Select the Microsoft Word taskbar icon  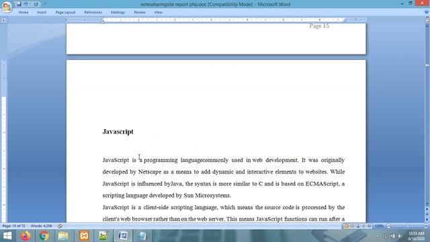coord(123,236)
